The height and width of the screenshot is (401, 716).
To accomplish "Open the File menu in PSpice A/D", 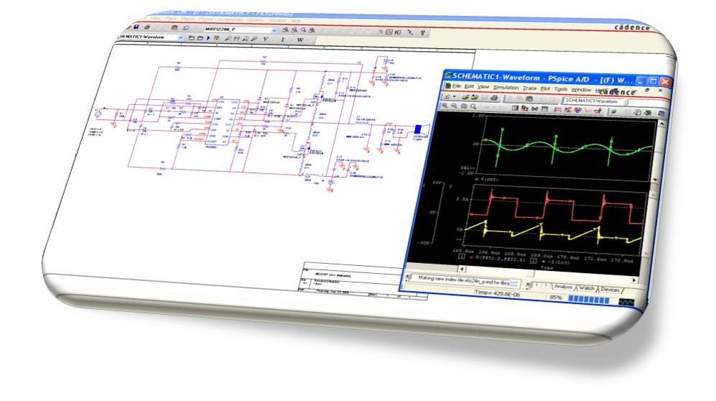I will pyautogui.click(x=456, y=86).
